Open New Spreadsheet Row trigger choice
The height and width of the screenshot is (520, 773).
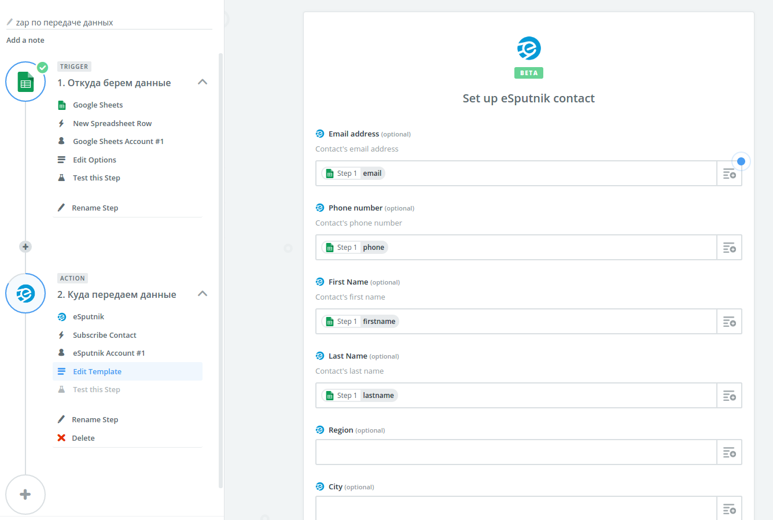click(112, 124)
